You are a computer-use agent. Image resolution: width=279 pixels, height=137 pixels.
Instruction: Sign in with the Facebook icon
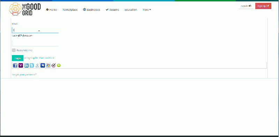[15, 66]
